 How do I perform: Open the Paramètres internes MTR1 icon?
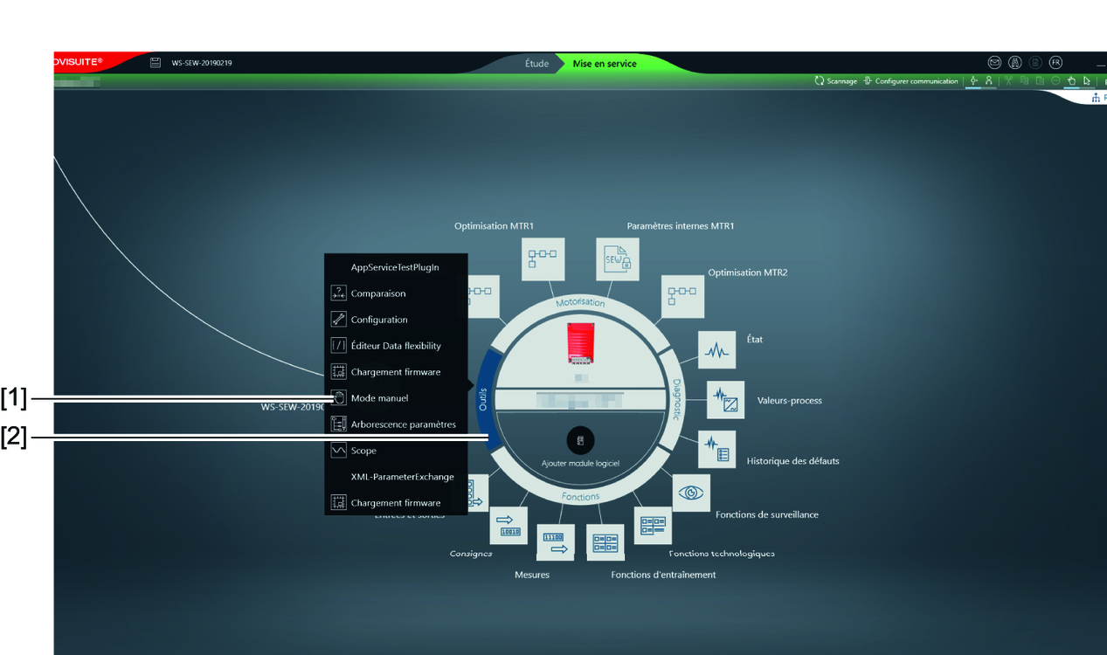pyautogui.click(x=618, y=259)
